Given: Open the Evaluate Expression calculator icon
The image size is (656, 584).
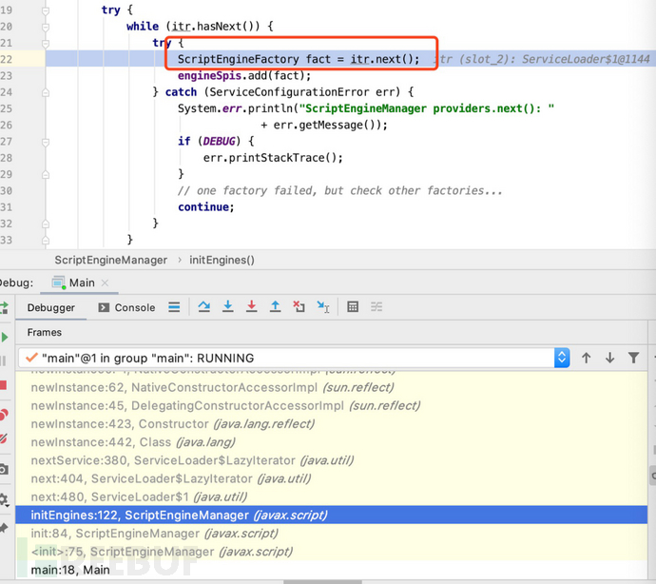Looking at the screenshot, I should tap(353, 307).
